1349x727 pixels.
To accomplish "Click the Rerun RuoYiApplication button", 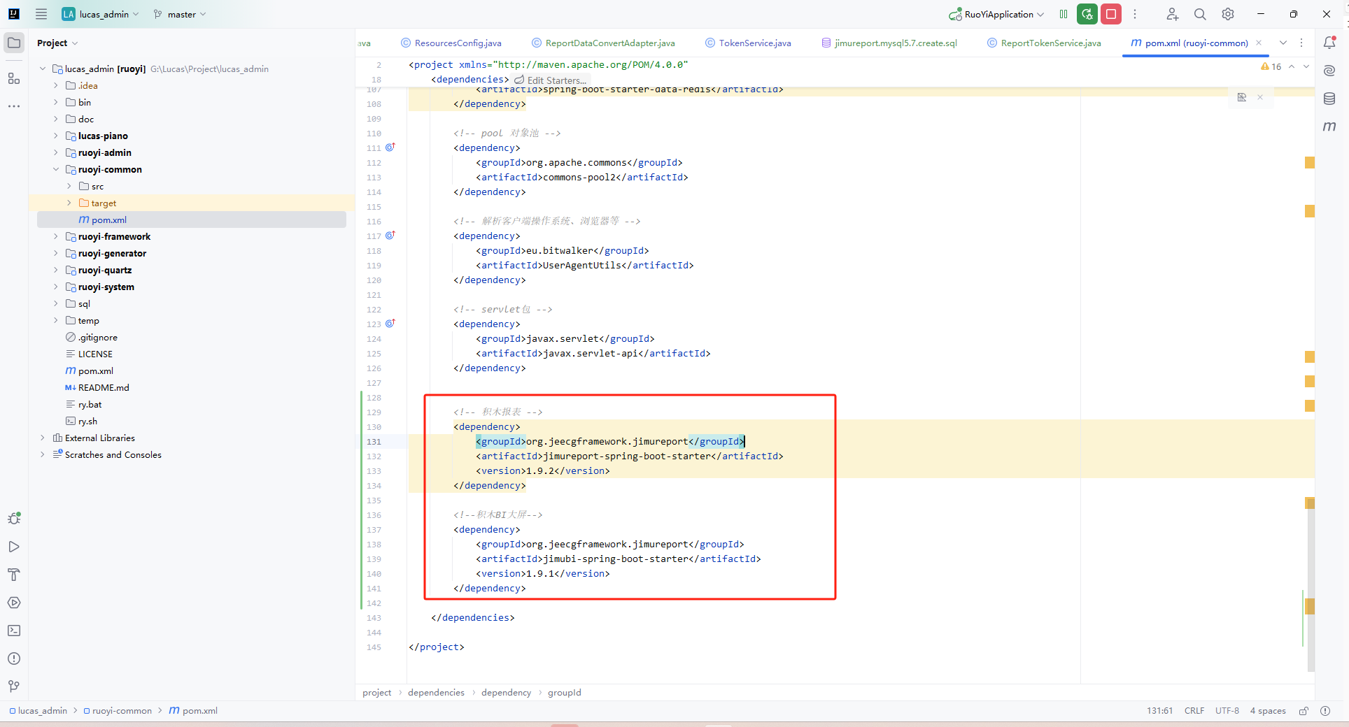I will coord(1087,14).
